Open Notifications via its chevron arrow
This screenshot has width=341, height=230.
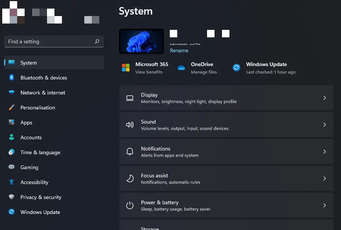(x=325, y=152)
